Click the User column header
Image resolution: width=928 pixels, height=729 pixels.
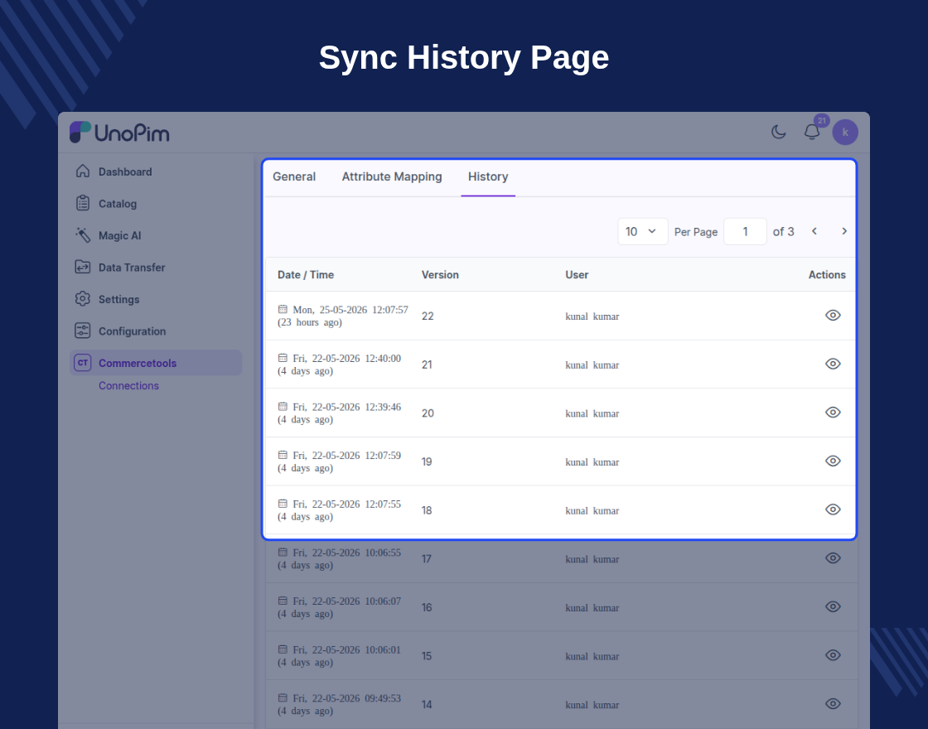pyautogui.click(x=577, y=274)
